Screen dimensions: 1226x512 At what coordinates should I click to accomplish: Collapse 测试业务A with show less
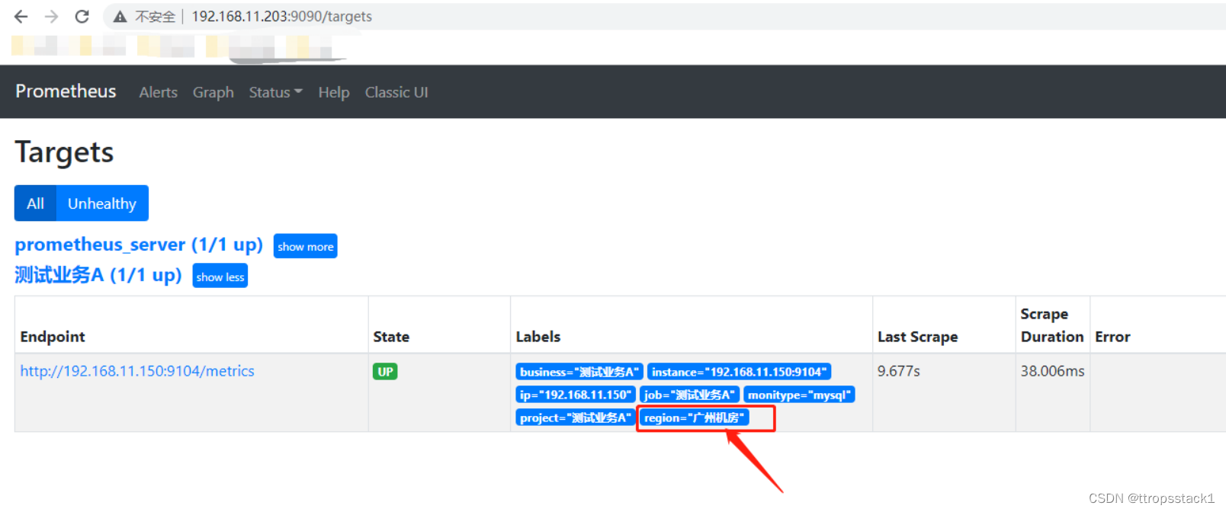[x=220, y=277]
